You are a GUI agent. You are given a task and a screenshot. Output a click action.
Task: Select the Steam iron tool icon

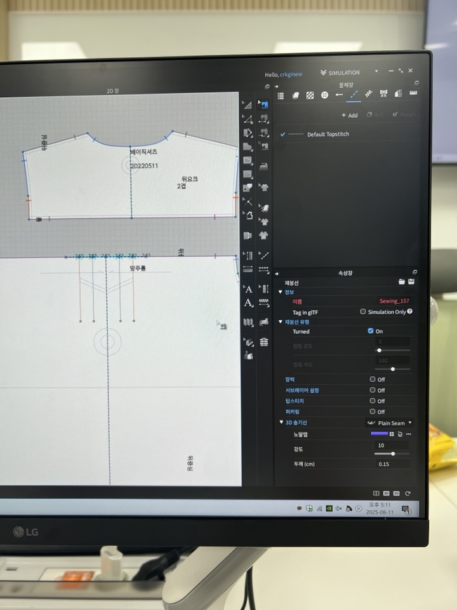coord(263,166)
